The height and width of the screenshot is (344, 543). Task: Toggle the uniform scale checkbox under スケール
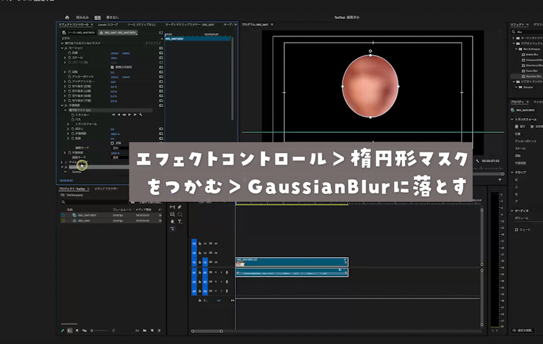(112, 67)
